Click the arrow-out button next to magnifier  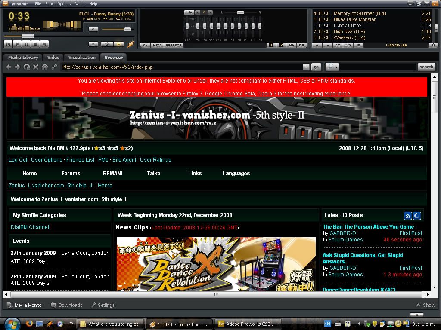tap(291, 45)
